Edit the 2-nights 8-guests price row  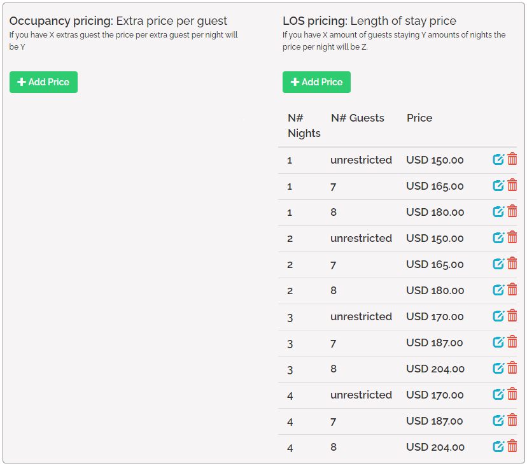click(x=498, y=290)
